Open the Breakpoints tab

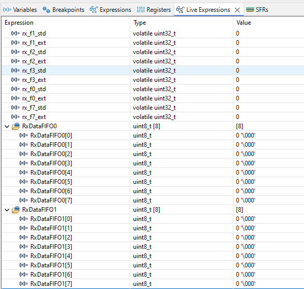tap(63, 10)
